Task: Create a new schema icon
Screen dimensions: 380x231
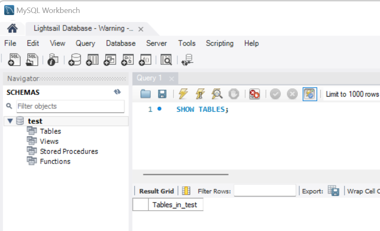Action: pos(75,59)
